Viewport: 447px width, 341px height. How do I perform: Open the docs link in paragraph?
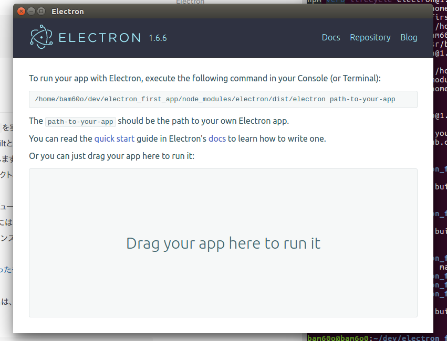217,138
